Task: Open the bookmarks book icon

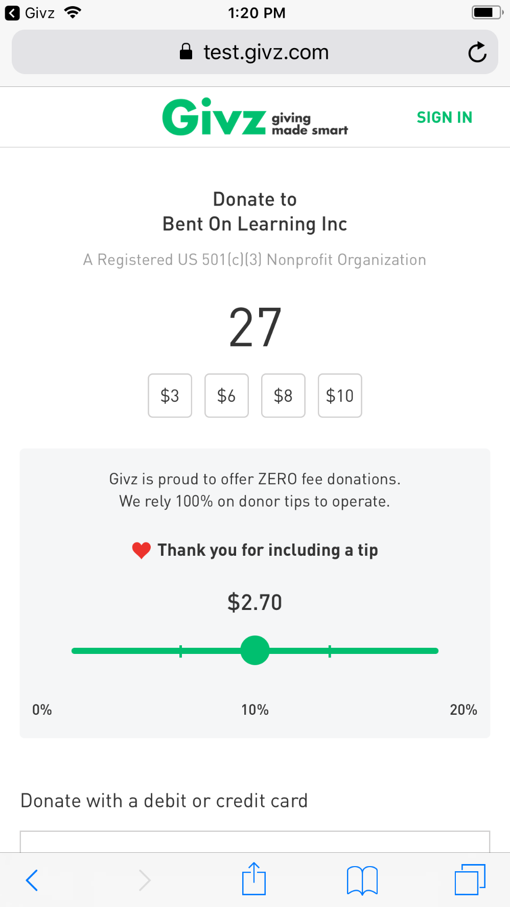Action: [x=362, y=880]
